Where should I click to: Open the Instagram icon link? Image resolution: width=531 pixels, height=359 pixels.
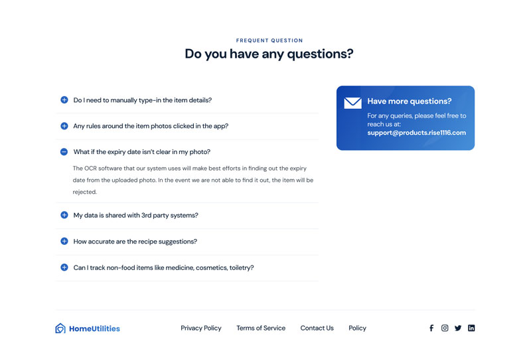coord(445,328)
